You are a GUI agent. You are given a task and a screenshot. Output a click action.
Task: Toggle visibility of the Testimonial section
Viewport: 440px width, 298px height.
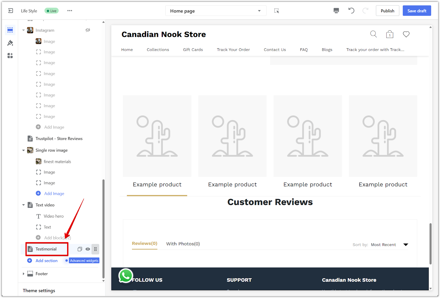click(x=88, y=249)
